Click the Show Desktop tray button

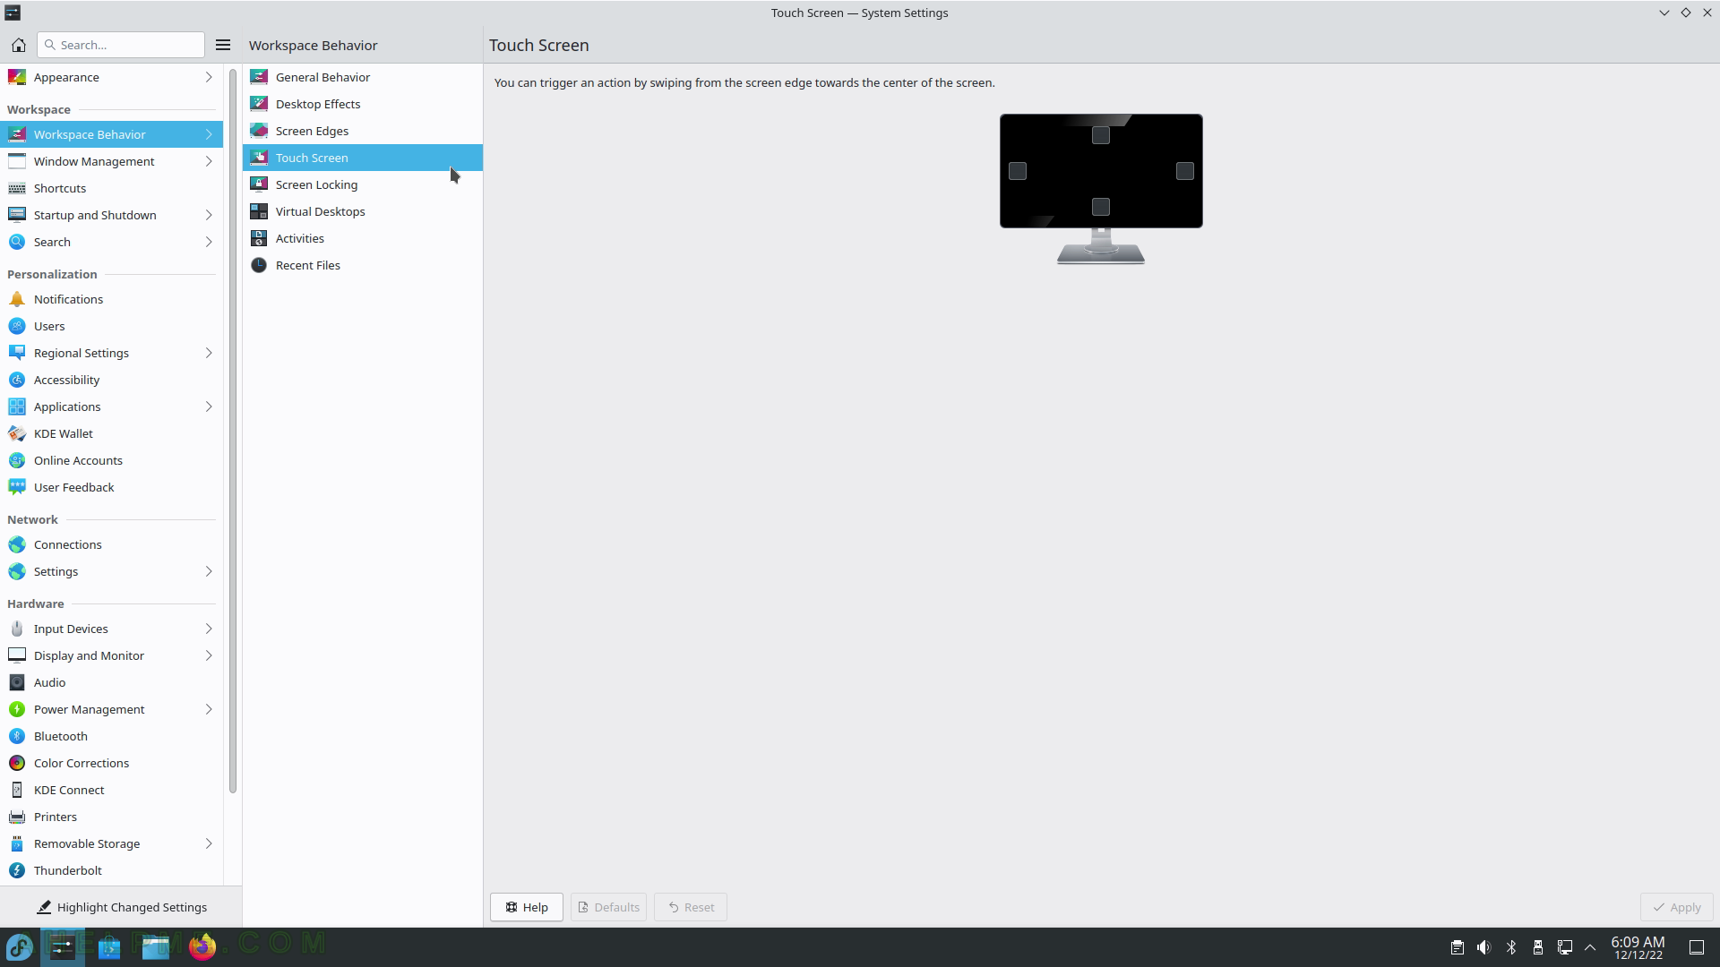coord(1697,947)
